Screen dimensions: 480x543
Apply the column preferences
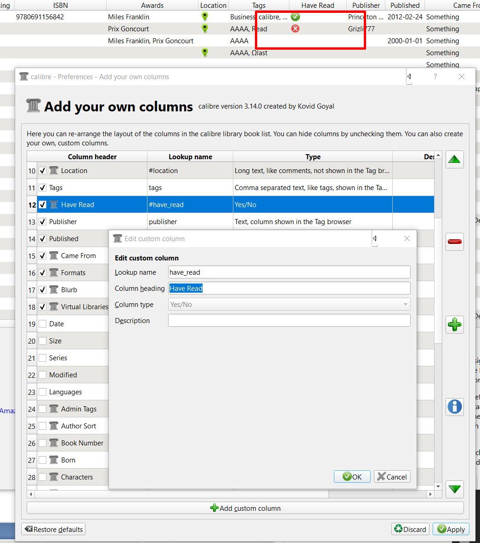[451, 529]
